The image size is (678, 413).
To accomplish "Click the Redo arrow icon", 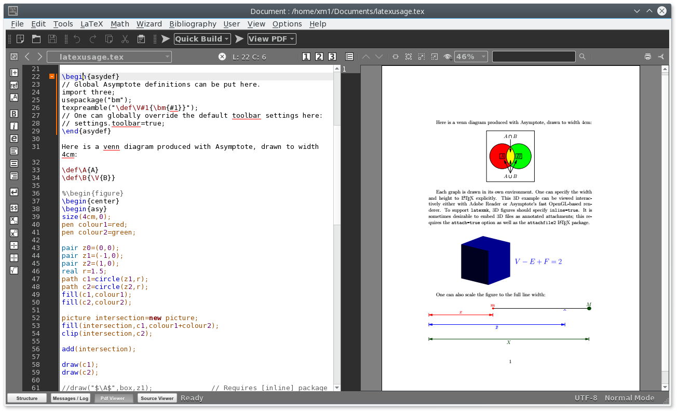I will pos(93,39).
